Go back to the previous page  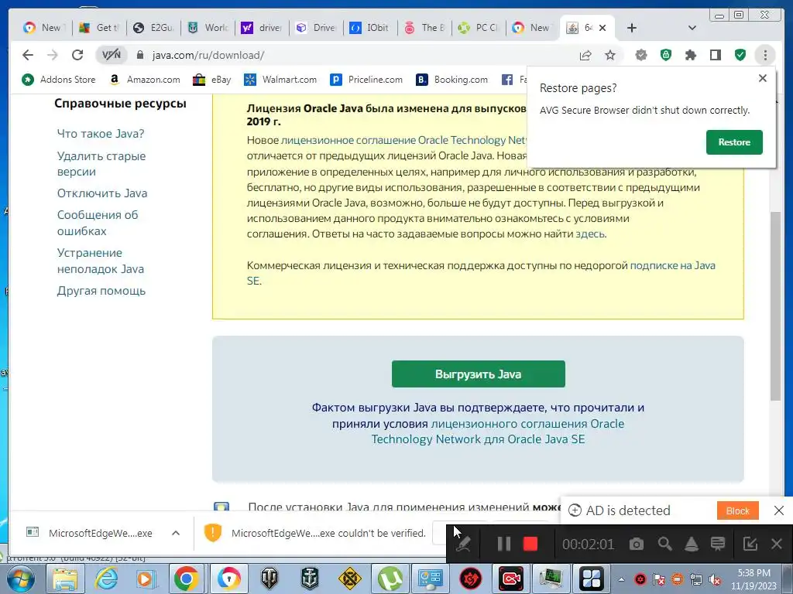28,55
